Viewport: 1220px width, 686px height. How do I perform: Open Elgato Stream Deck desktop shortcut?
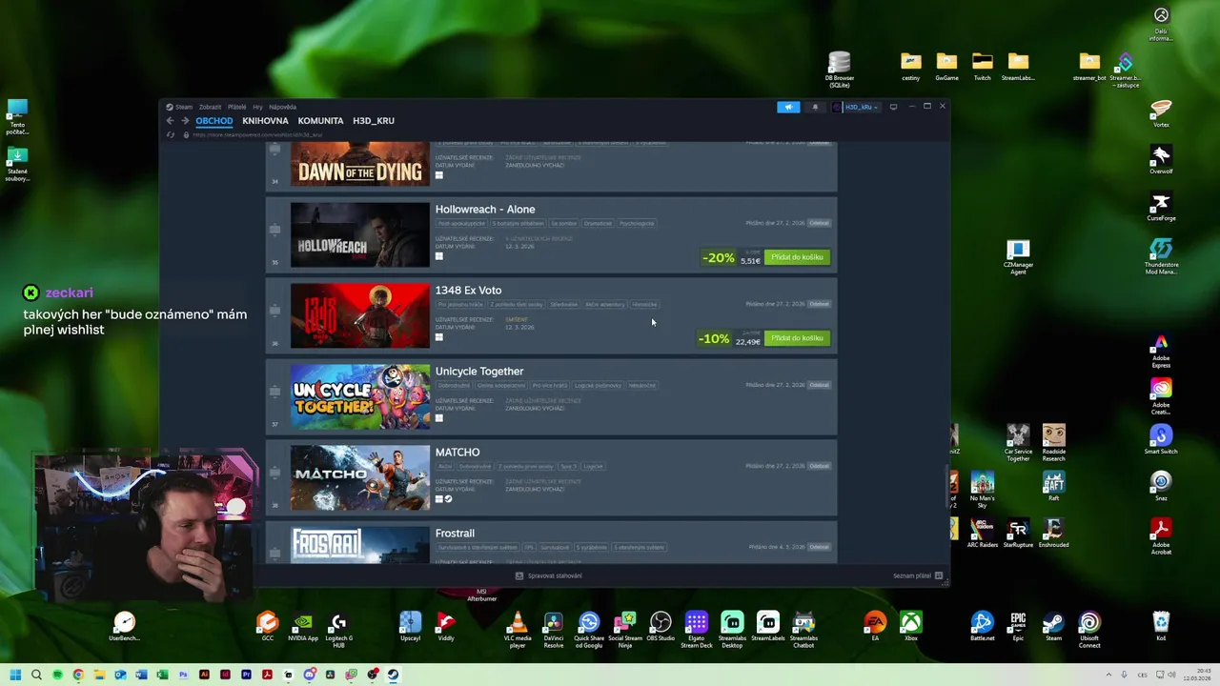697,631
